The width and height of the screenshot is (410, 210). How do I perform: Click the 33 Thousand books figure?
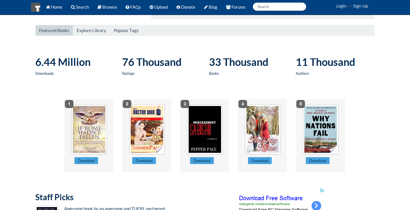pyautogui.click(x=239, y=62)
